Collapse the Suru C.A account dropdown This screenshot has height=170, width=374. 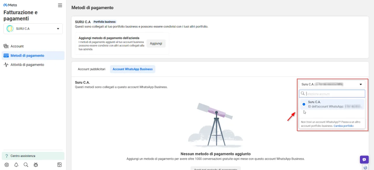(x=332, y=84)
